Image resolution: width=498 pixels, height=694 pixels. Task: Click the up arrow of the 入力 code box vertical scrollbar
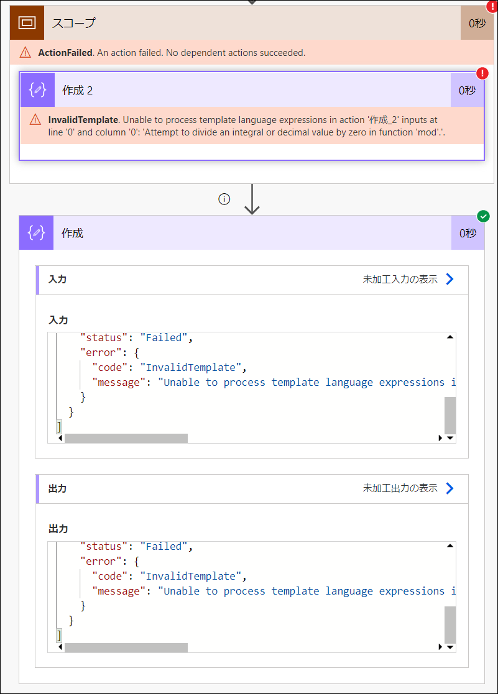450,337
